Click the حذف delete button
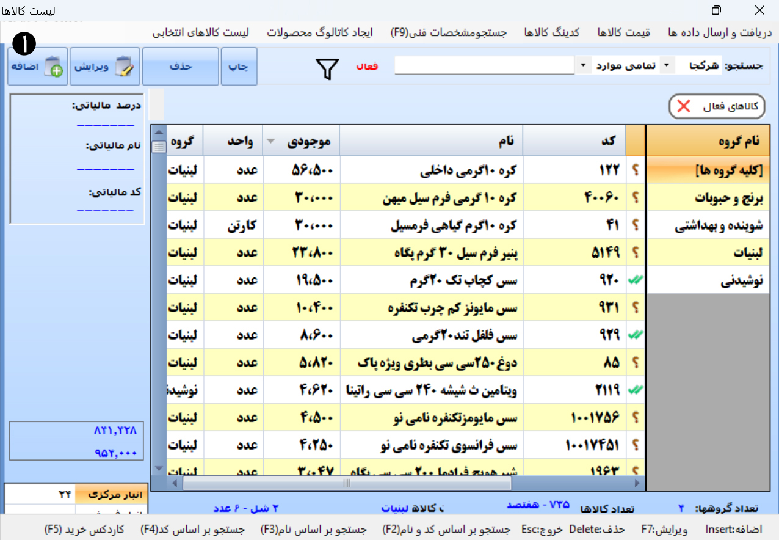 (x=181, y=67)
